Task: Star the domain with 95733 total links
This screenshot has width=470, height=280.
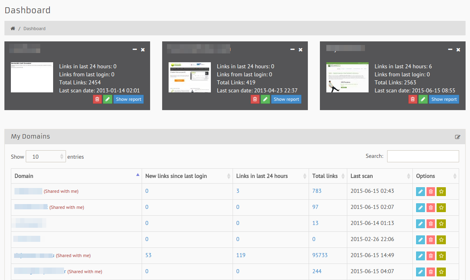Action: tap(441, 256)
